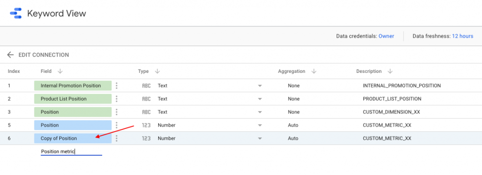Screen dimensions: 482x175
Task: Select the Copy of Position field chip
Action: tap(72, 138)
